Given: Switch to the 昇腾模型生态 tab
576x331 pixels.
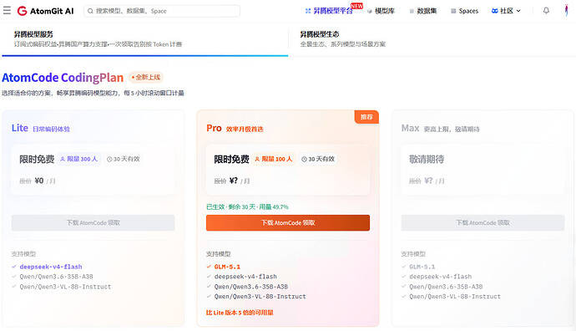Looking at the screenshot, I should pyautogui.click(x=432, y=39).
